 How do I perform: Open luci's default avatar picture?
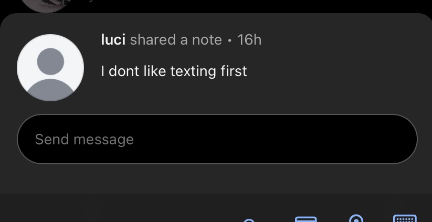(x=50, y=68)
